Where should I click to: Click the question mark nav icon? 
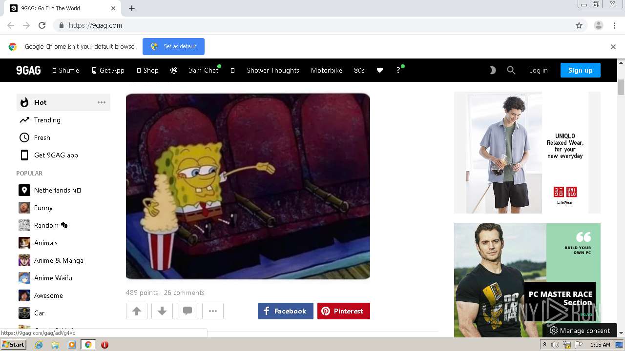398,70
